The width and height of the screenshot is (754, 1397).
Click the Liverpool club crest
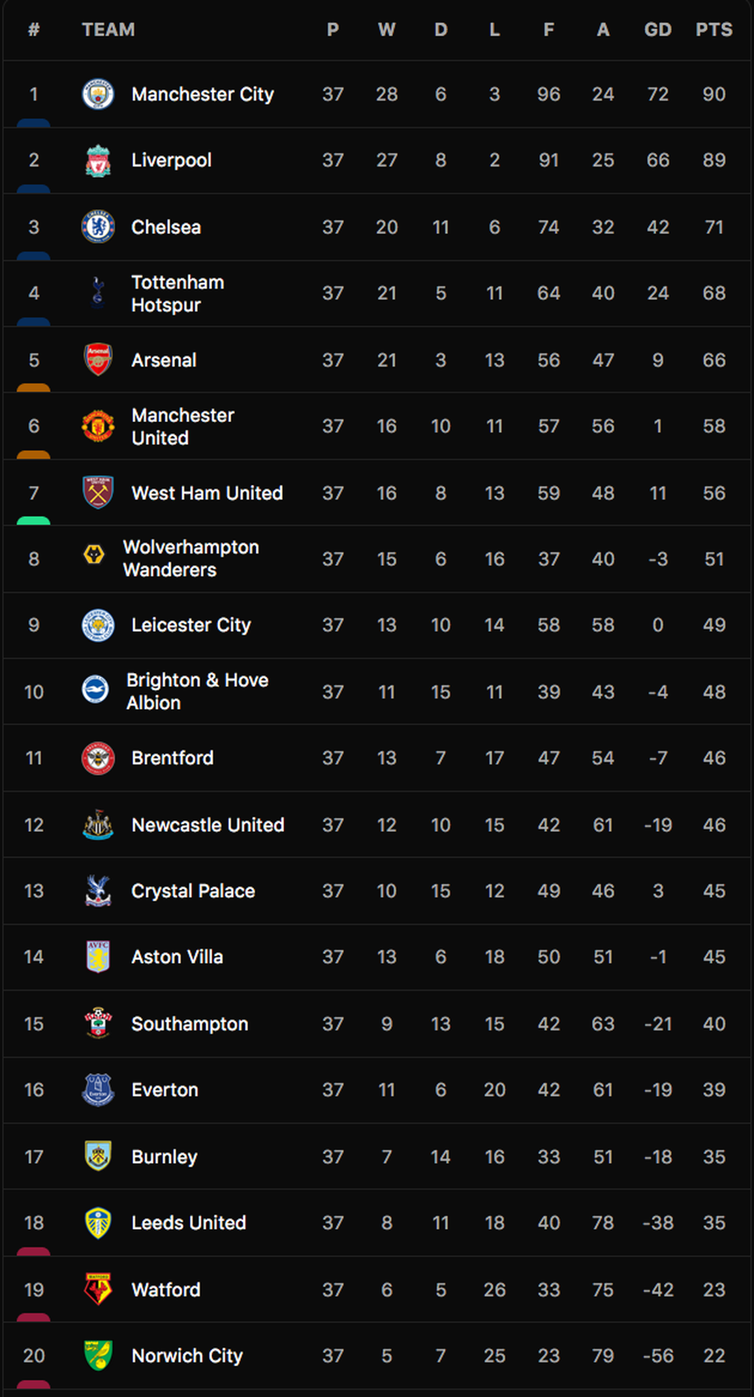(x=98, y=161)
